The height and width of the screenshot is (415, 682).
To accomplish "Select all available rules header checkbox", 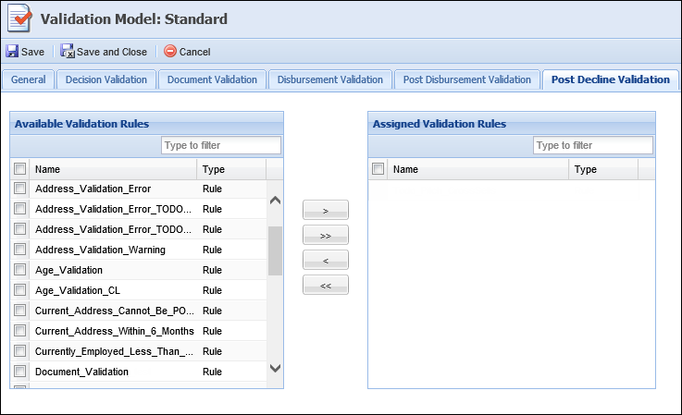I will 20,168.
